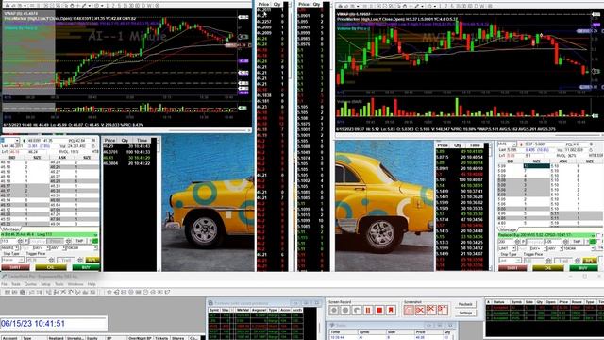Click the price stepper in AI montage

click(x=68, y=241)
